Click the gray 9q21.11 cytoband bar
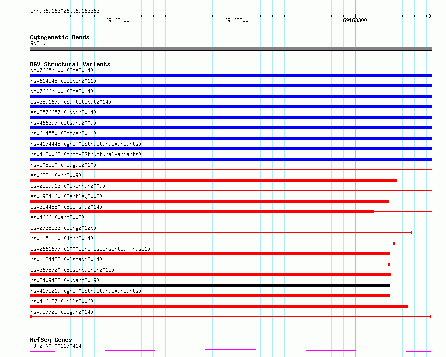Image resolution: width=446 pixels, height=357 pixels. [x=231, y=49]
